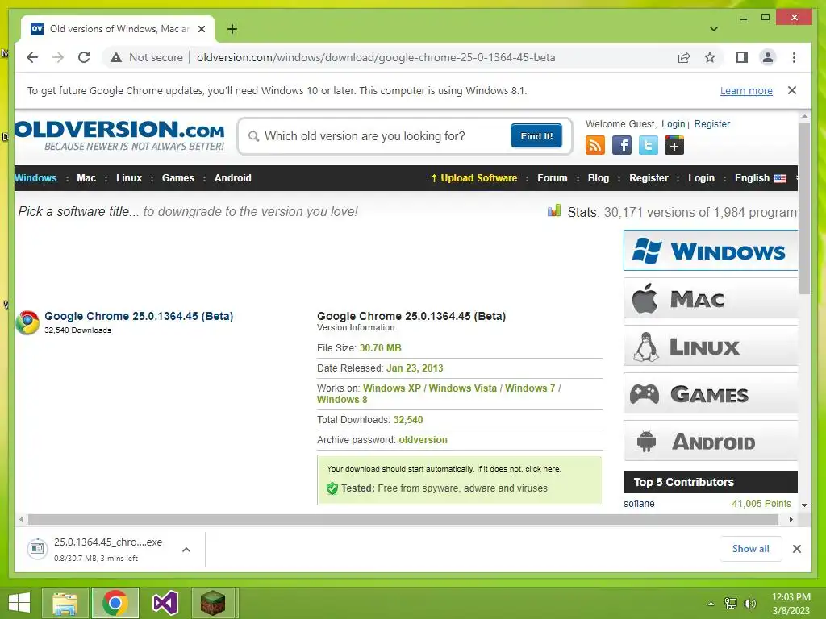Click the scroll right arrow
This screenshot has height=619, width=826.
tap(791, 520)
